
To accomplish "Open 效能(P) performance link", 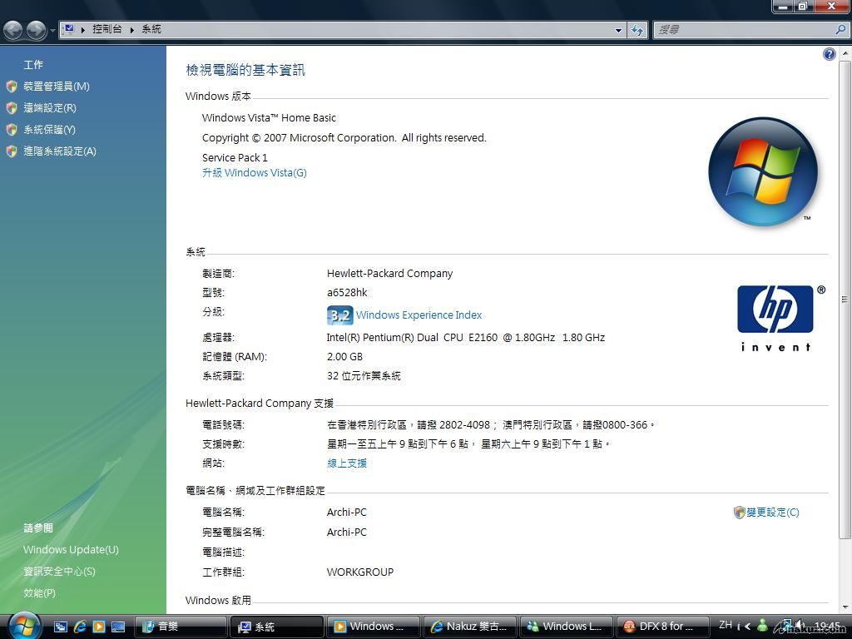I will (39, 593).
